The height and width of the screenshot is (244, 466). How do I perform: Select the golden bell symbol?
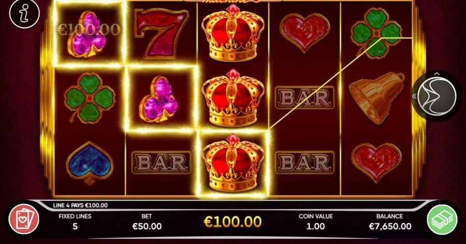pos(376,97)
